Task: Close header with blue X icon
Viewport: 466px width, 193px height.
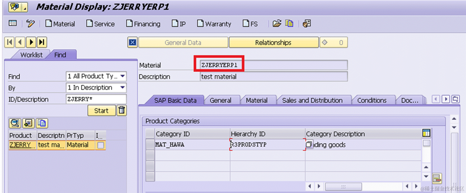Action: click(x=133, y=42)
